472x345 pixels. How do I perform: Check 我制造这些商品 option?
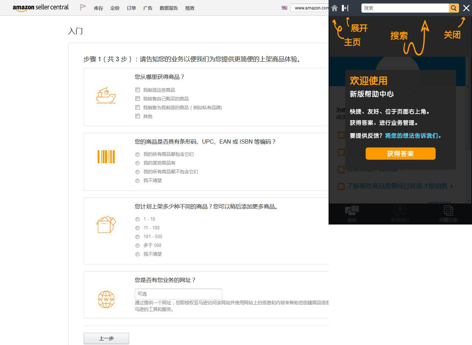pyautogui.click(x=138, y=90)
